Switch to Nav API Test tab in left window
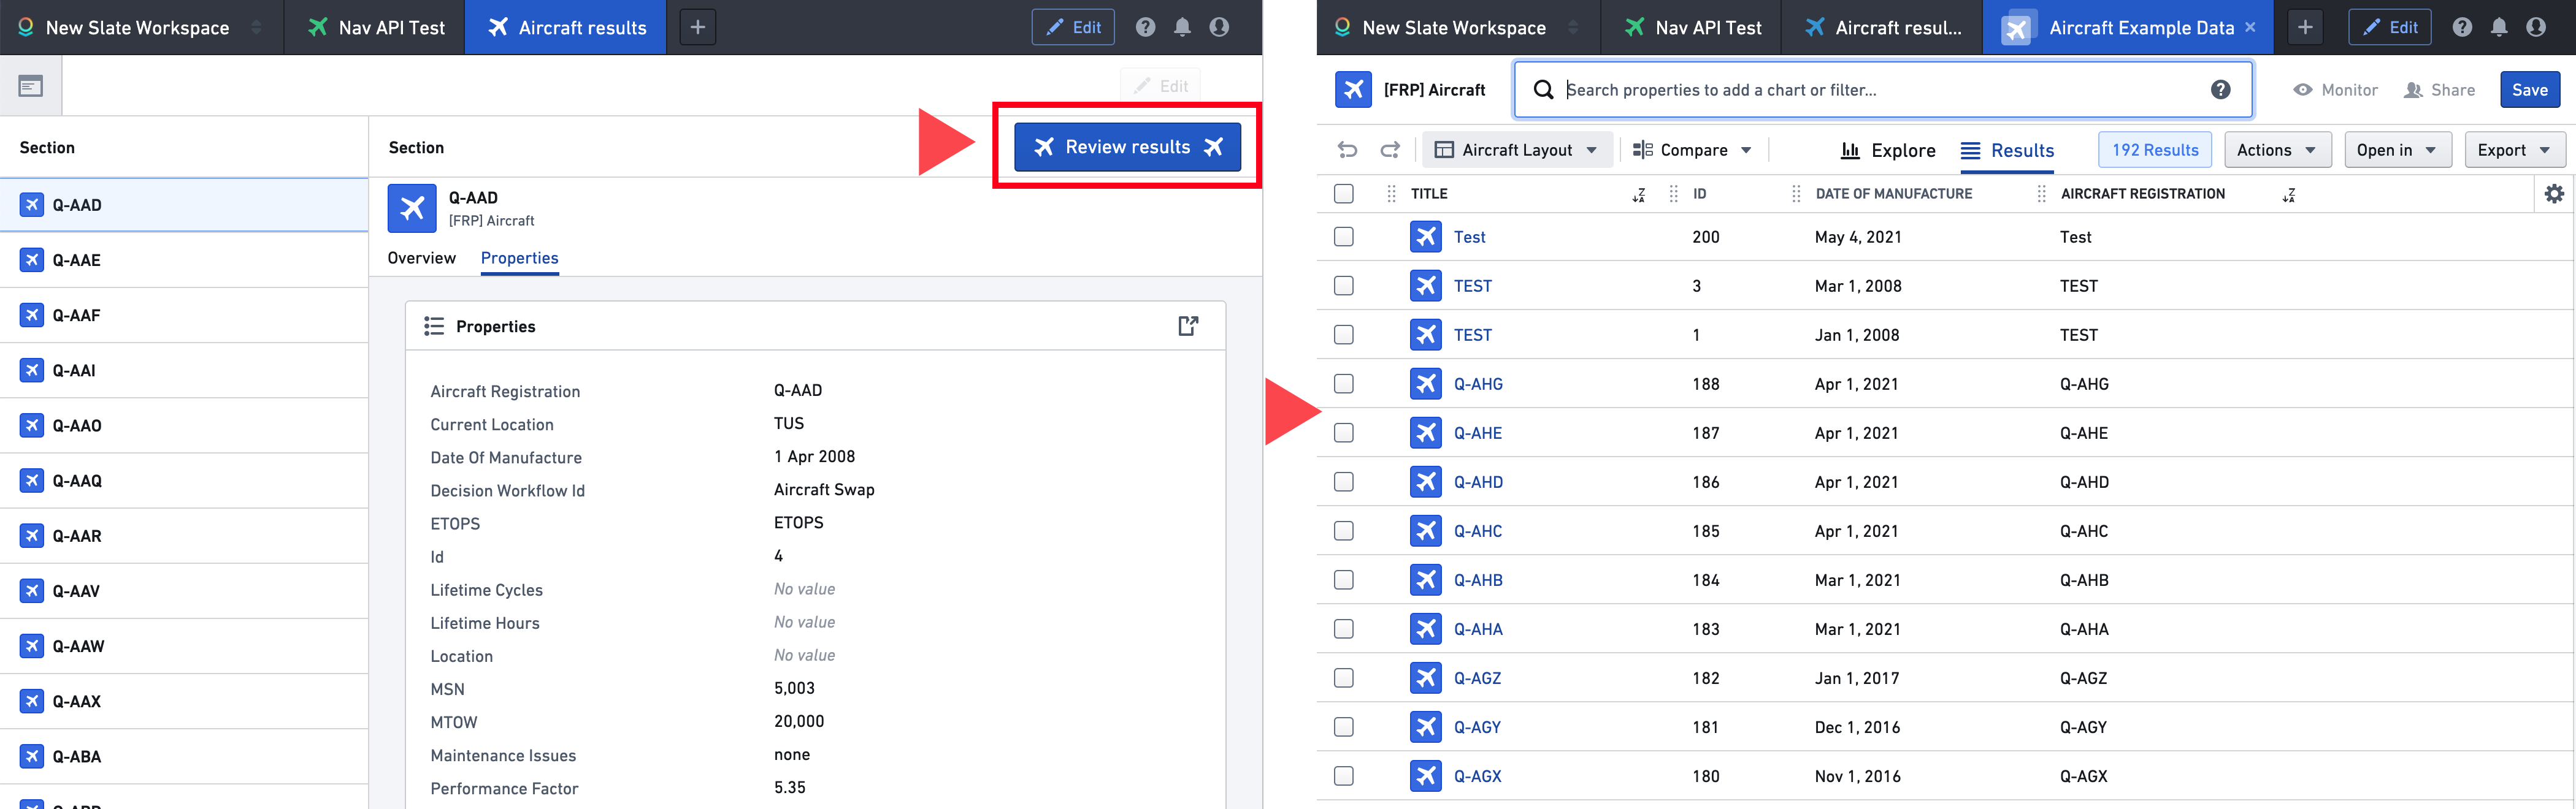The image size is (2576, 809). (376, 27)
